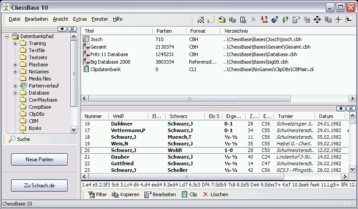The height and width of the screenshot is (209, 358).
Task: Open the Extras menu
Action: (x=80, y=19)
